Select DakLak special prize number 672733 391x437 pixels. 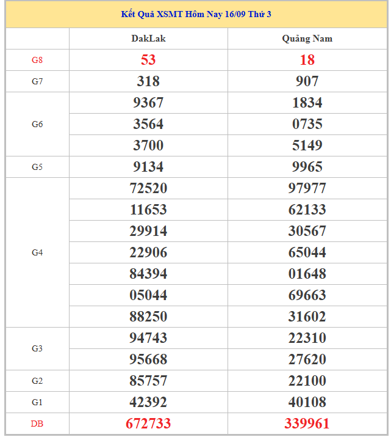point(148,424)
